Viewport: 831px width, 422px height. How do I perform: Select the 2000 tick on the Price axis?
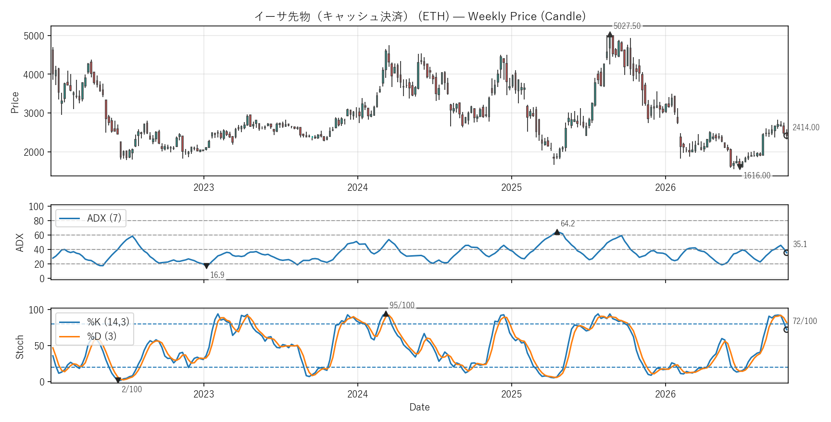point(34,152)
